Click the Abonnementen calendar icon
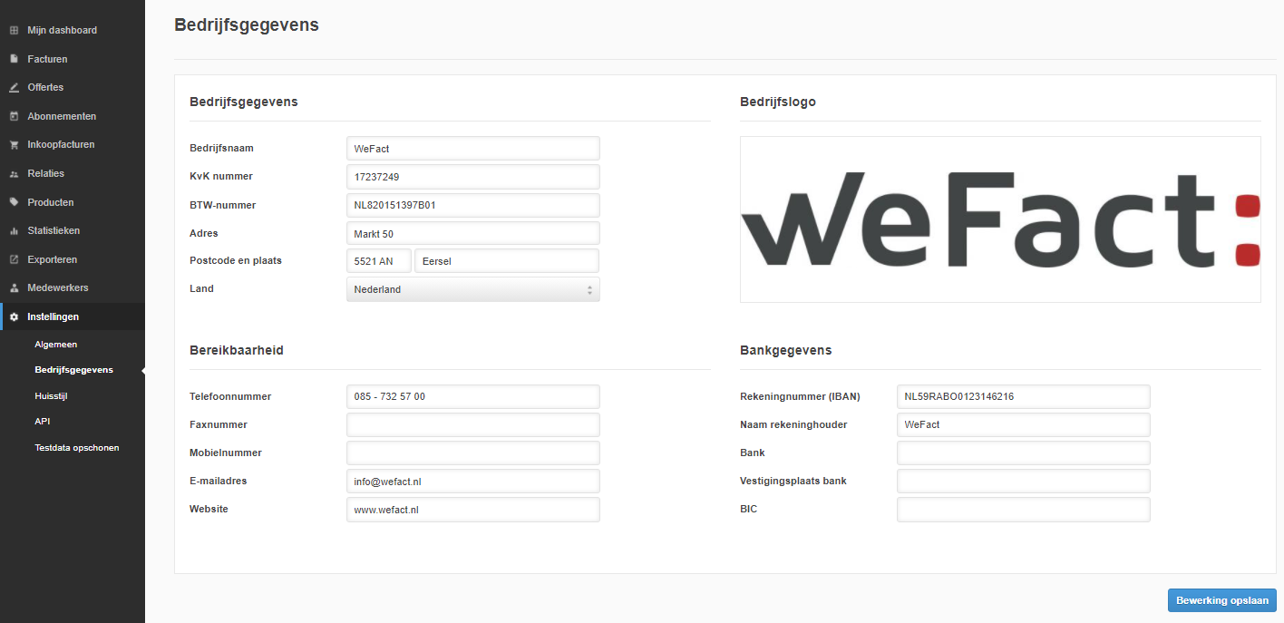This screenshot has height=623, width=1284. (x=14, y=116)
